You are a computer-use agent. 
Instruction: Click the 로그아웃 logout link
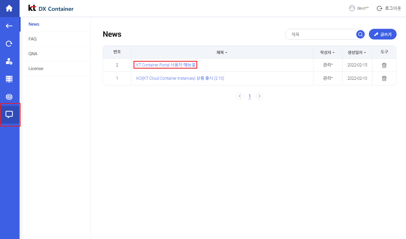389,8
